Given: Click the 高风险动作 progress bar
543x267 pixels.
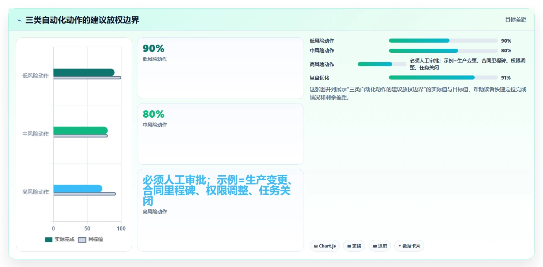Looking at the screenshot, I should 382,64.
